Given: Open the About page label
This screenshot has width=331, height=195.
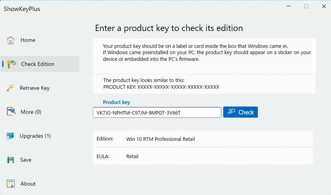Looking at the screenshot, I should 28,184.
